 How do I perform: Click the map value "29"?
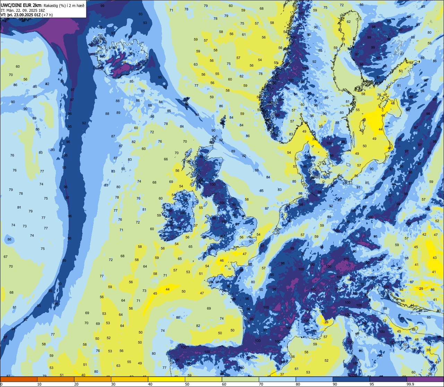point(421,289)
